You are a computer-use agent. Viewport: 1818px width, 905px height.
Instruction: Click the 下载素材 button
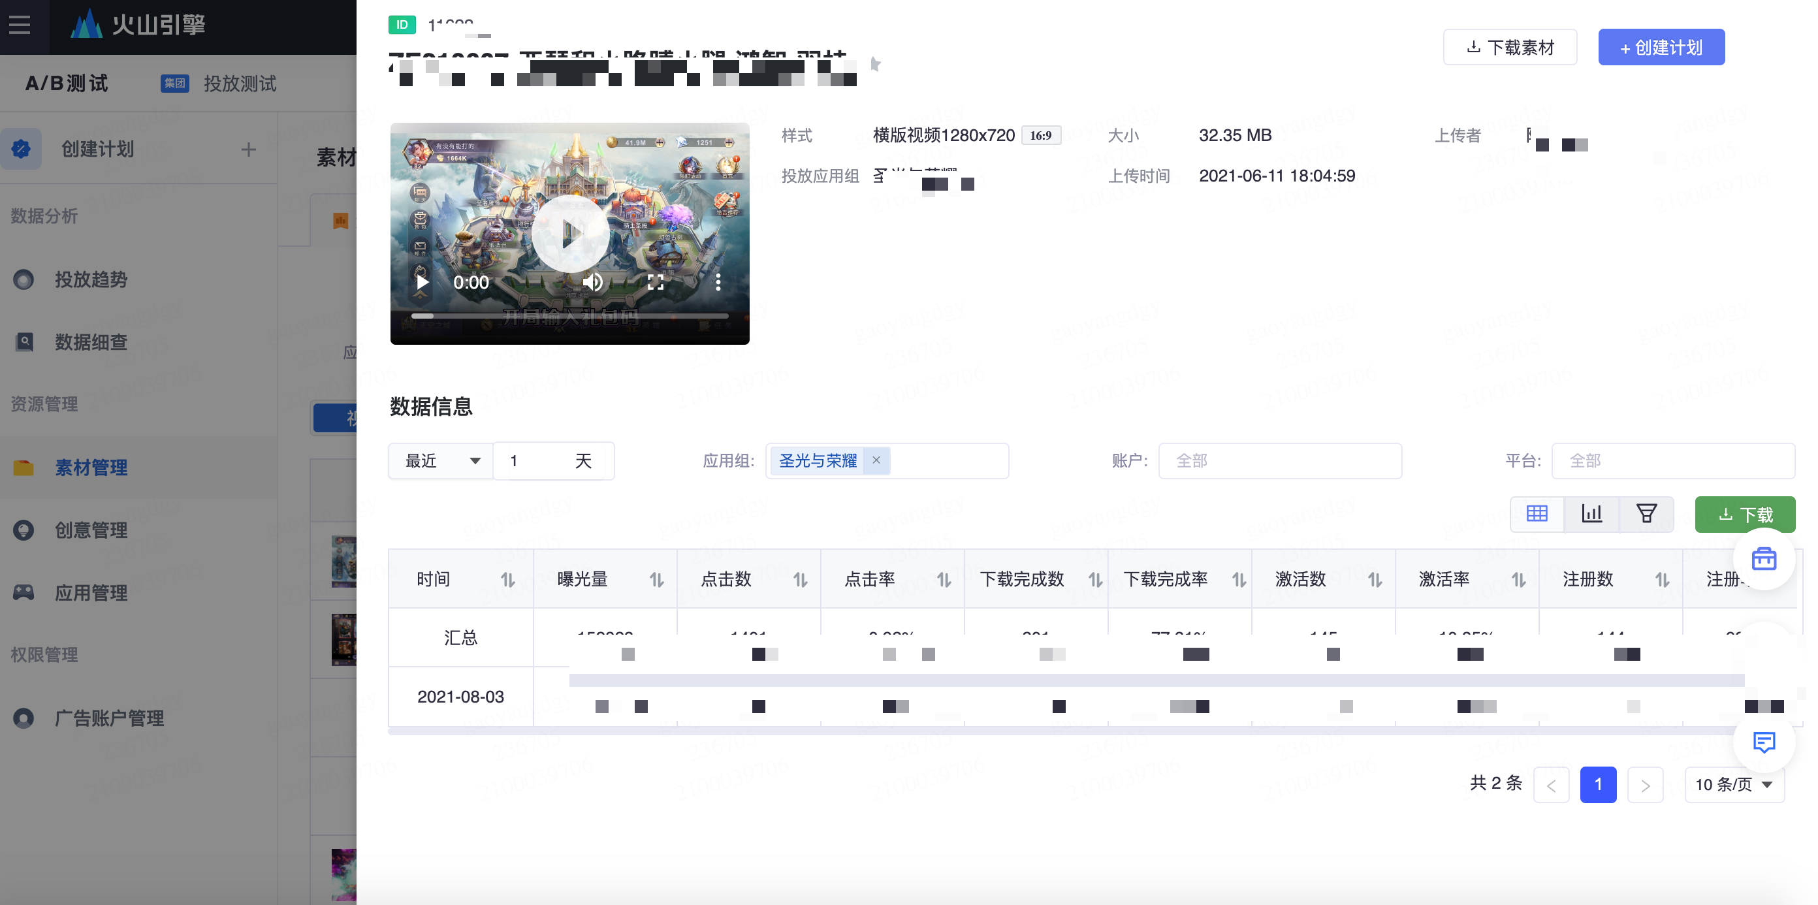point(1510,47)
